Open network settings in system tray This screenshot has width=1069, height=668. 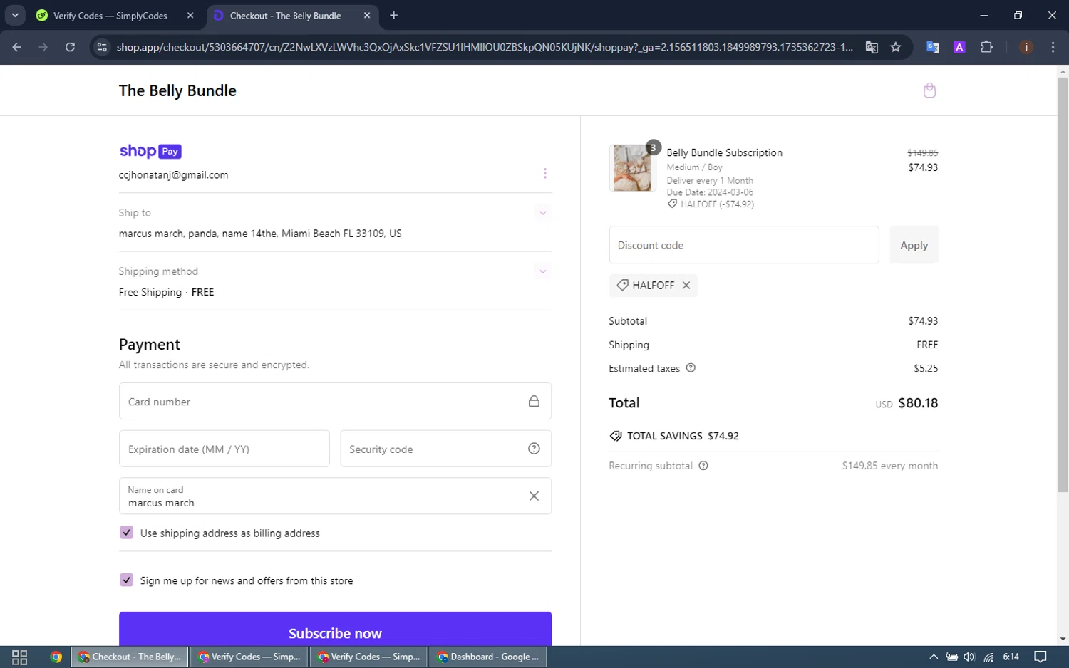point(988,657)
